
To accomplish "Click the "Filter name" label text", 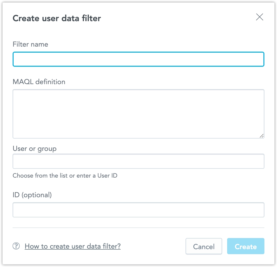I will click(x=30, y=44).
